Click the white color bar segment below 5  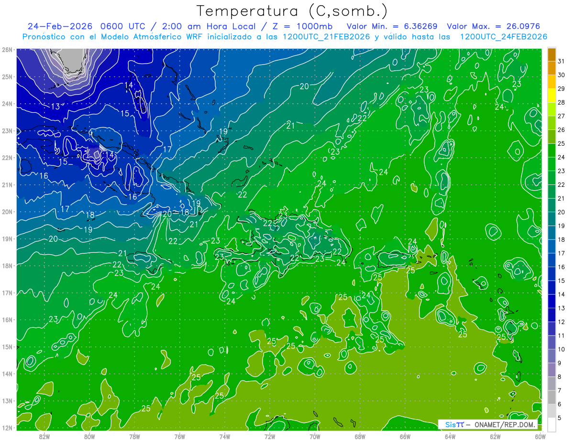(552, 424)
